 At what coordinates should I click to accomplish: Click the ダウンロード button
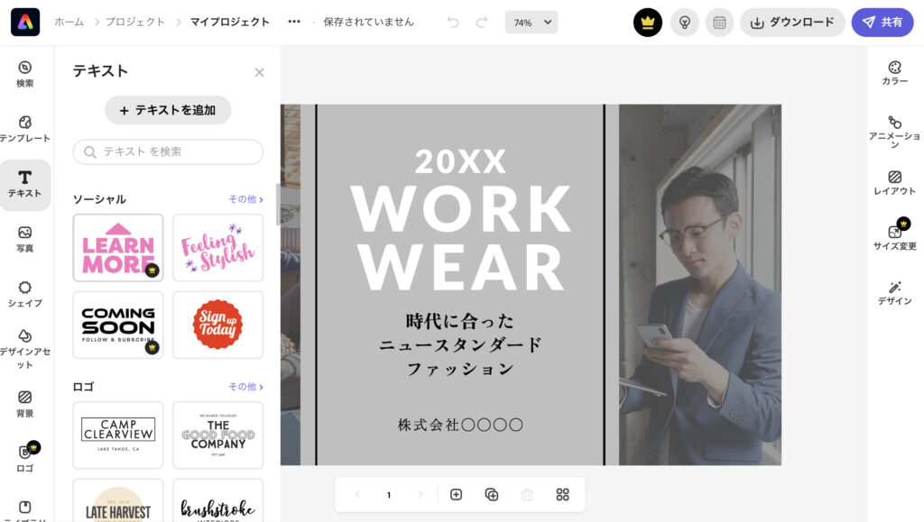pos(792,23)
